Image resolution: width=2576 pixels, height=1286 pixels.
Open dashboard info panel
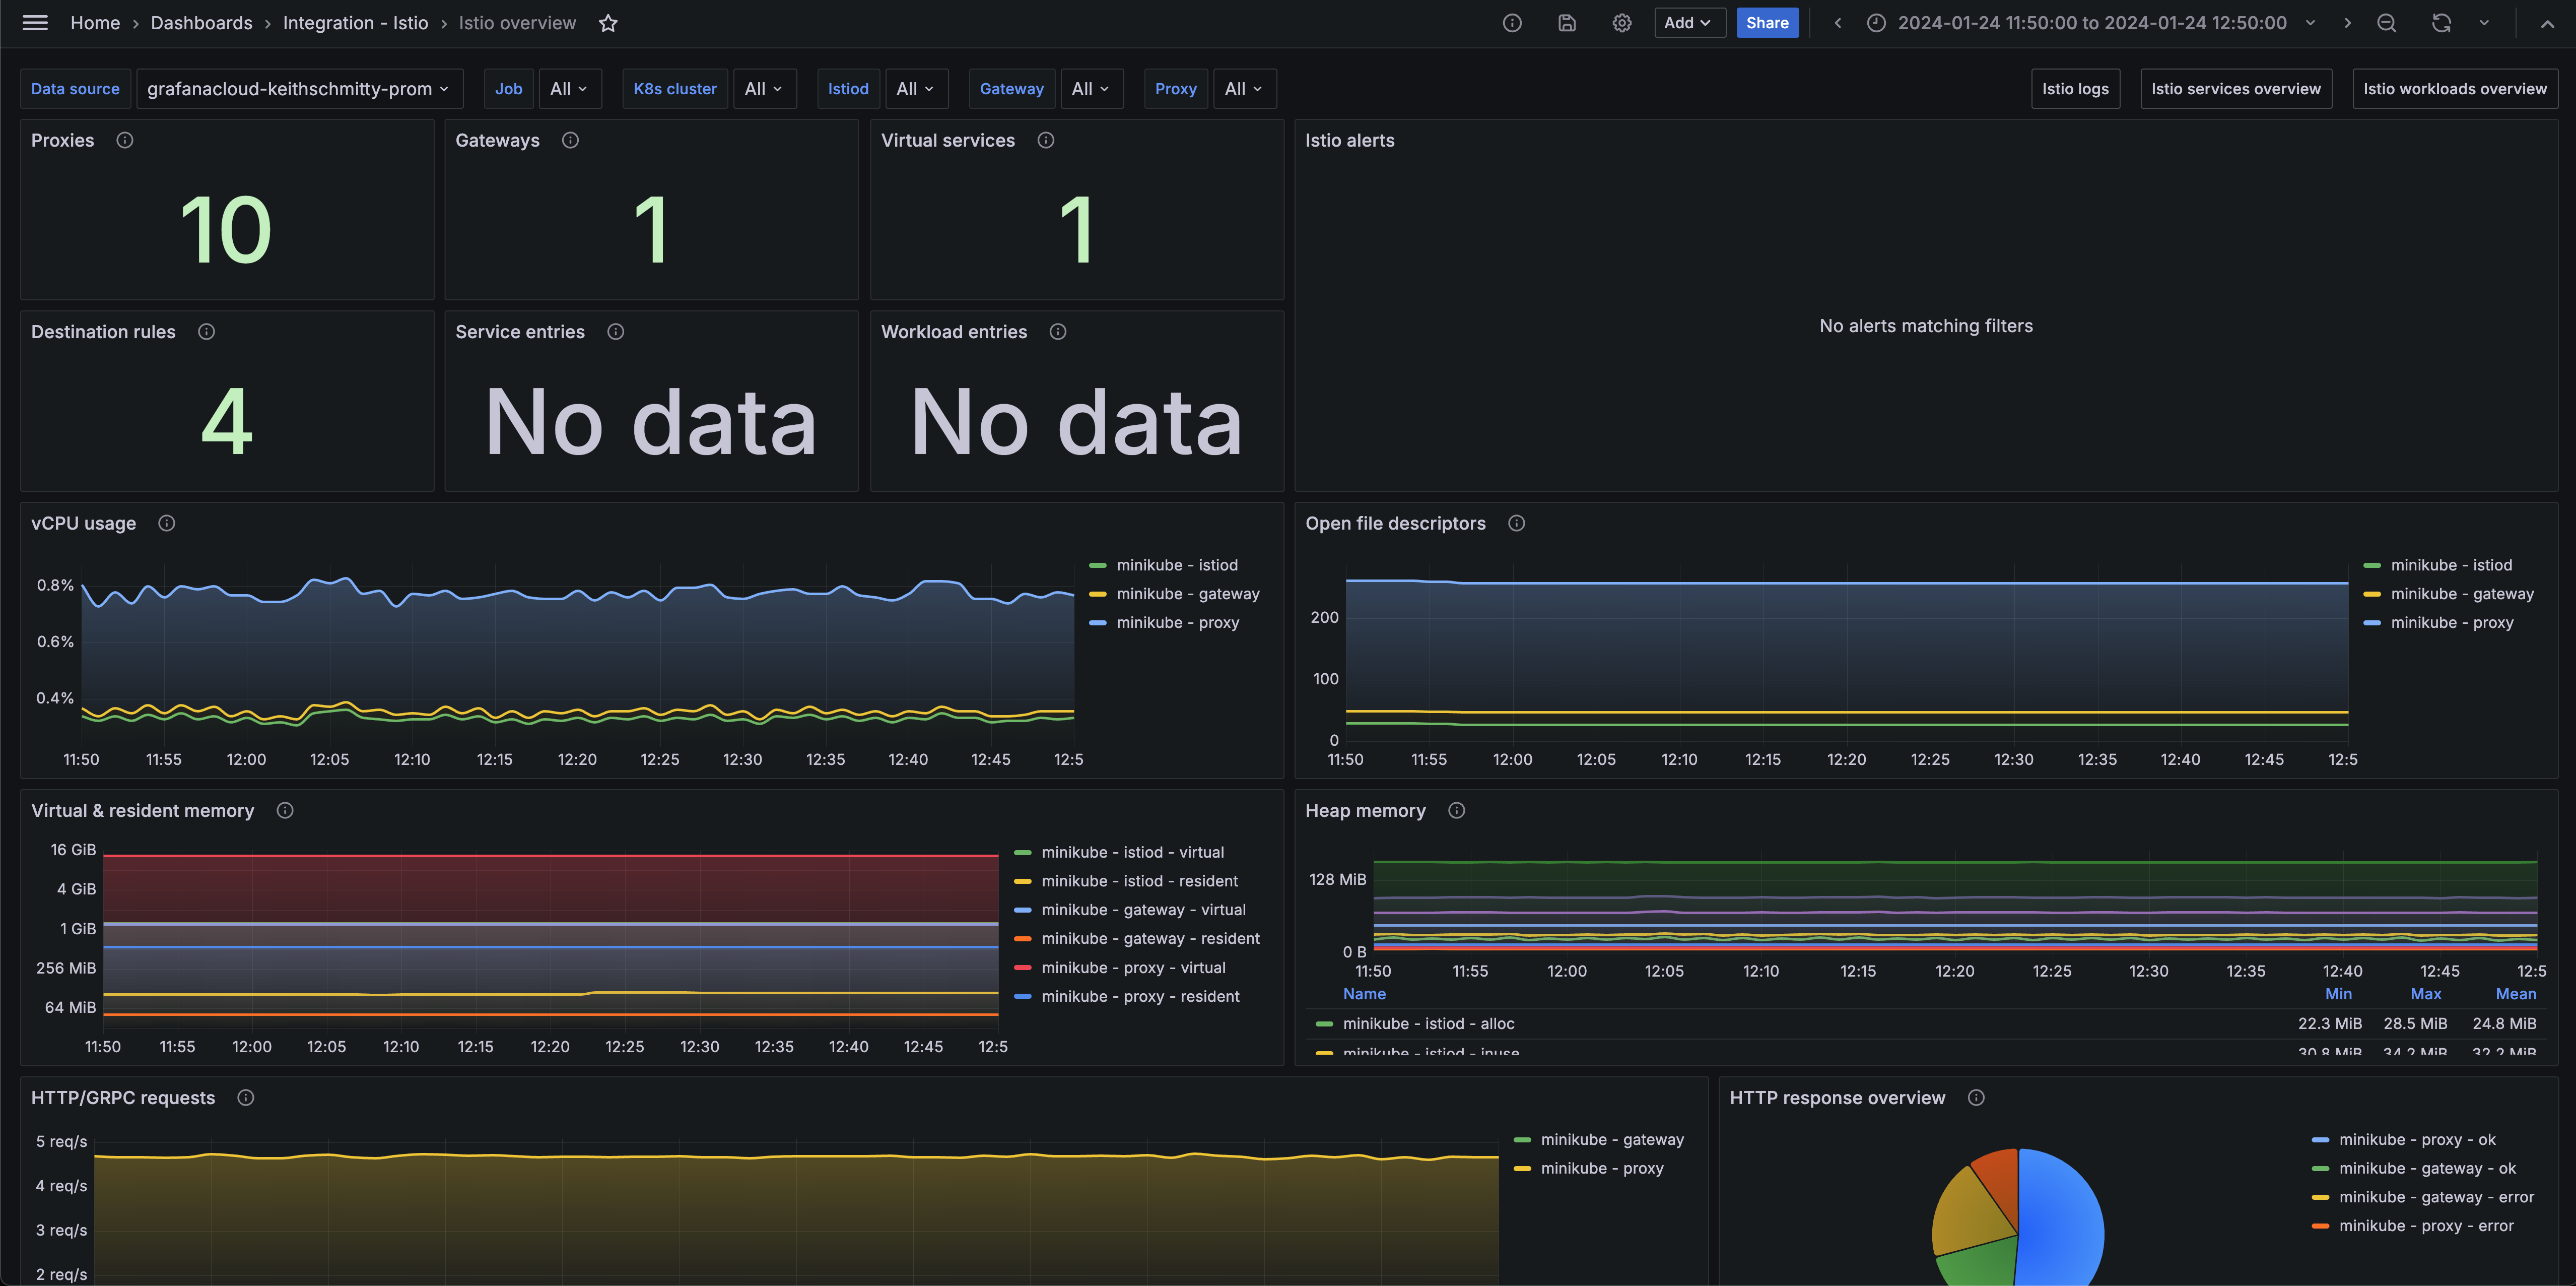point(1512,22)
